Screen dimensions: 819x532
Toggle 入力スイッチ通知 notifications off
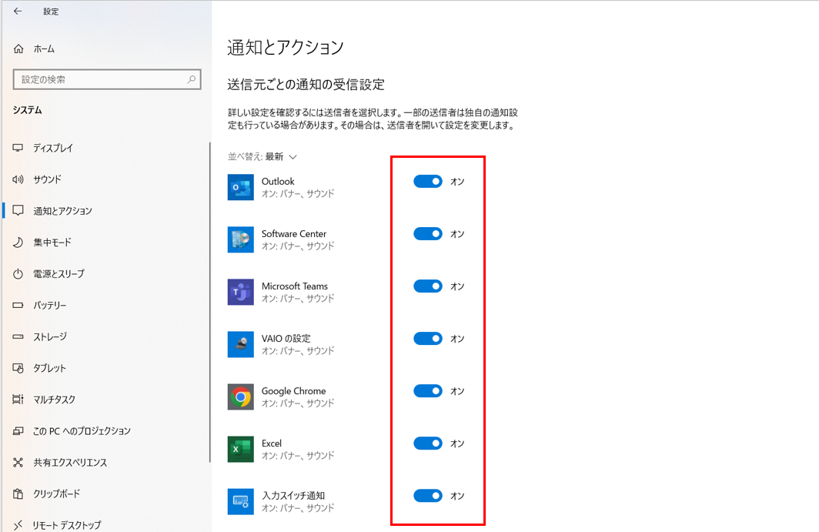click(x=428, y=495)
